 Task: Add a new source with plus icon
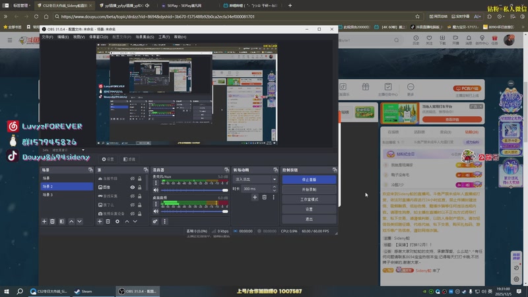pyautogui.click(x=100, y=222)
